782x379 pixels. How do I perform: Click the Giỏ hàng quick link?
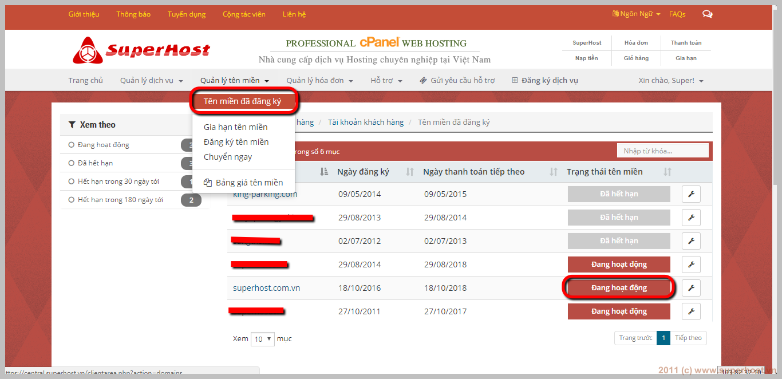[x=636, y=58]
